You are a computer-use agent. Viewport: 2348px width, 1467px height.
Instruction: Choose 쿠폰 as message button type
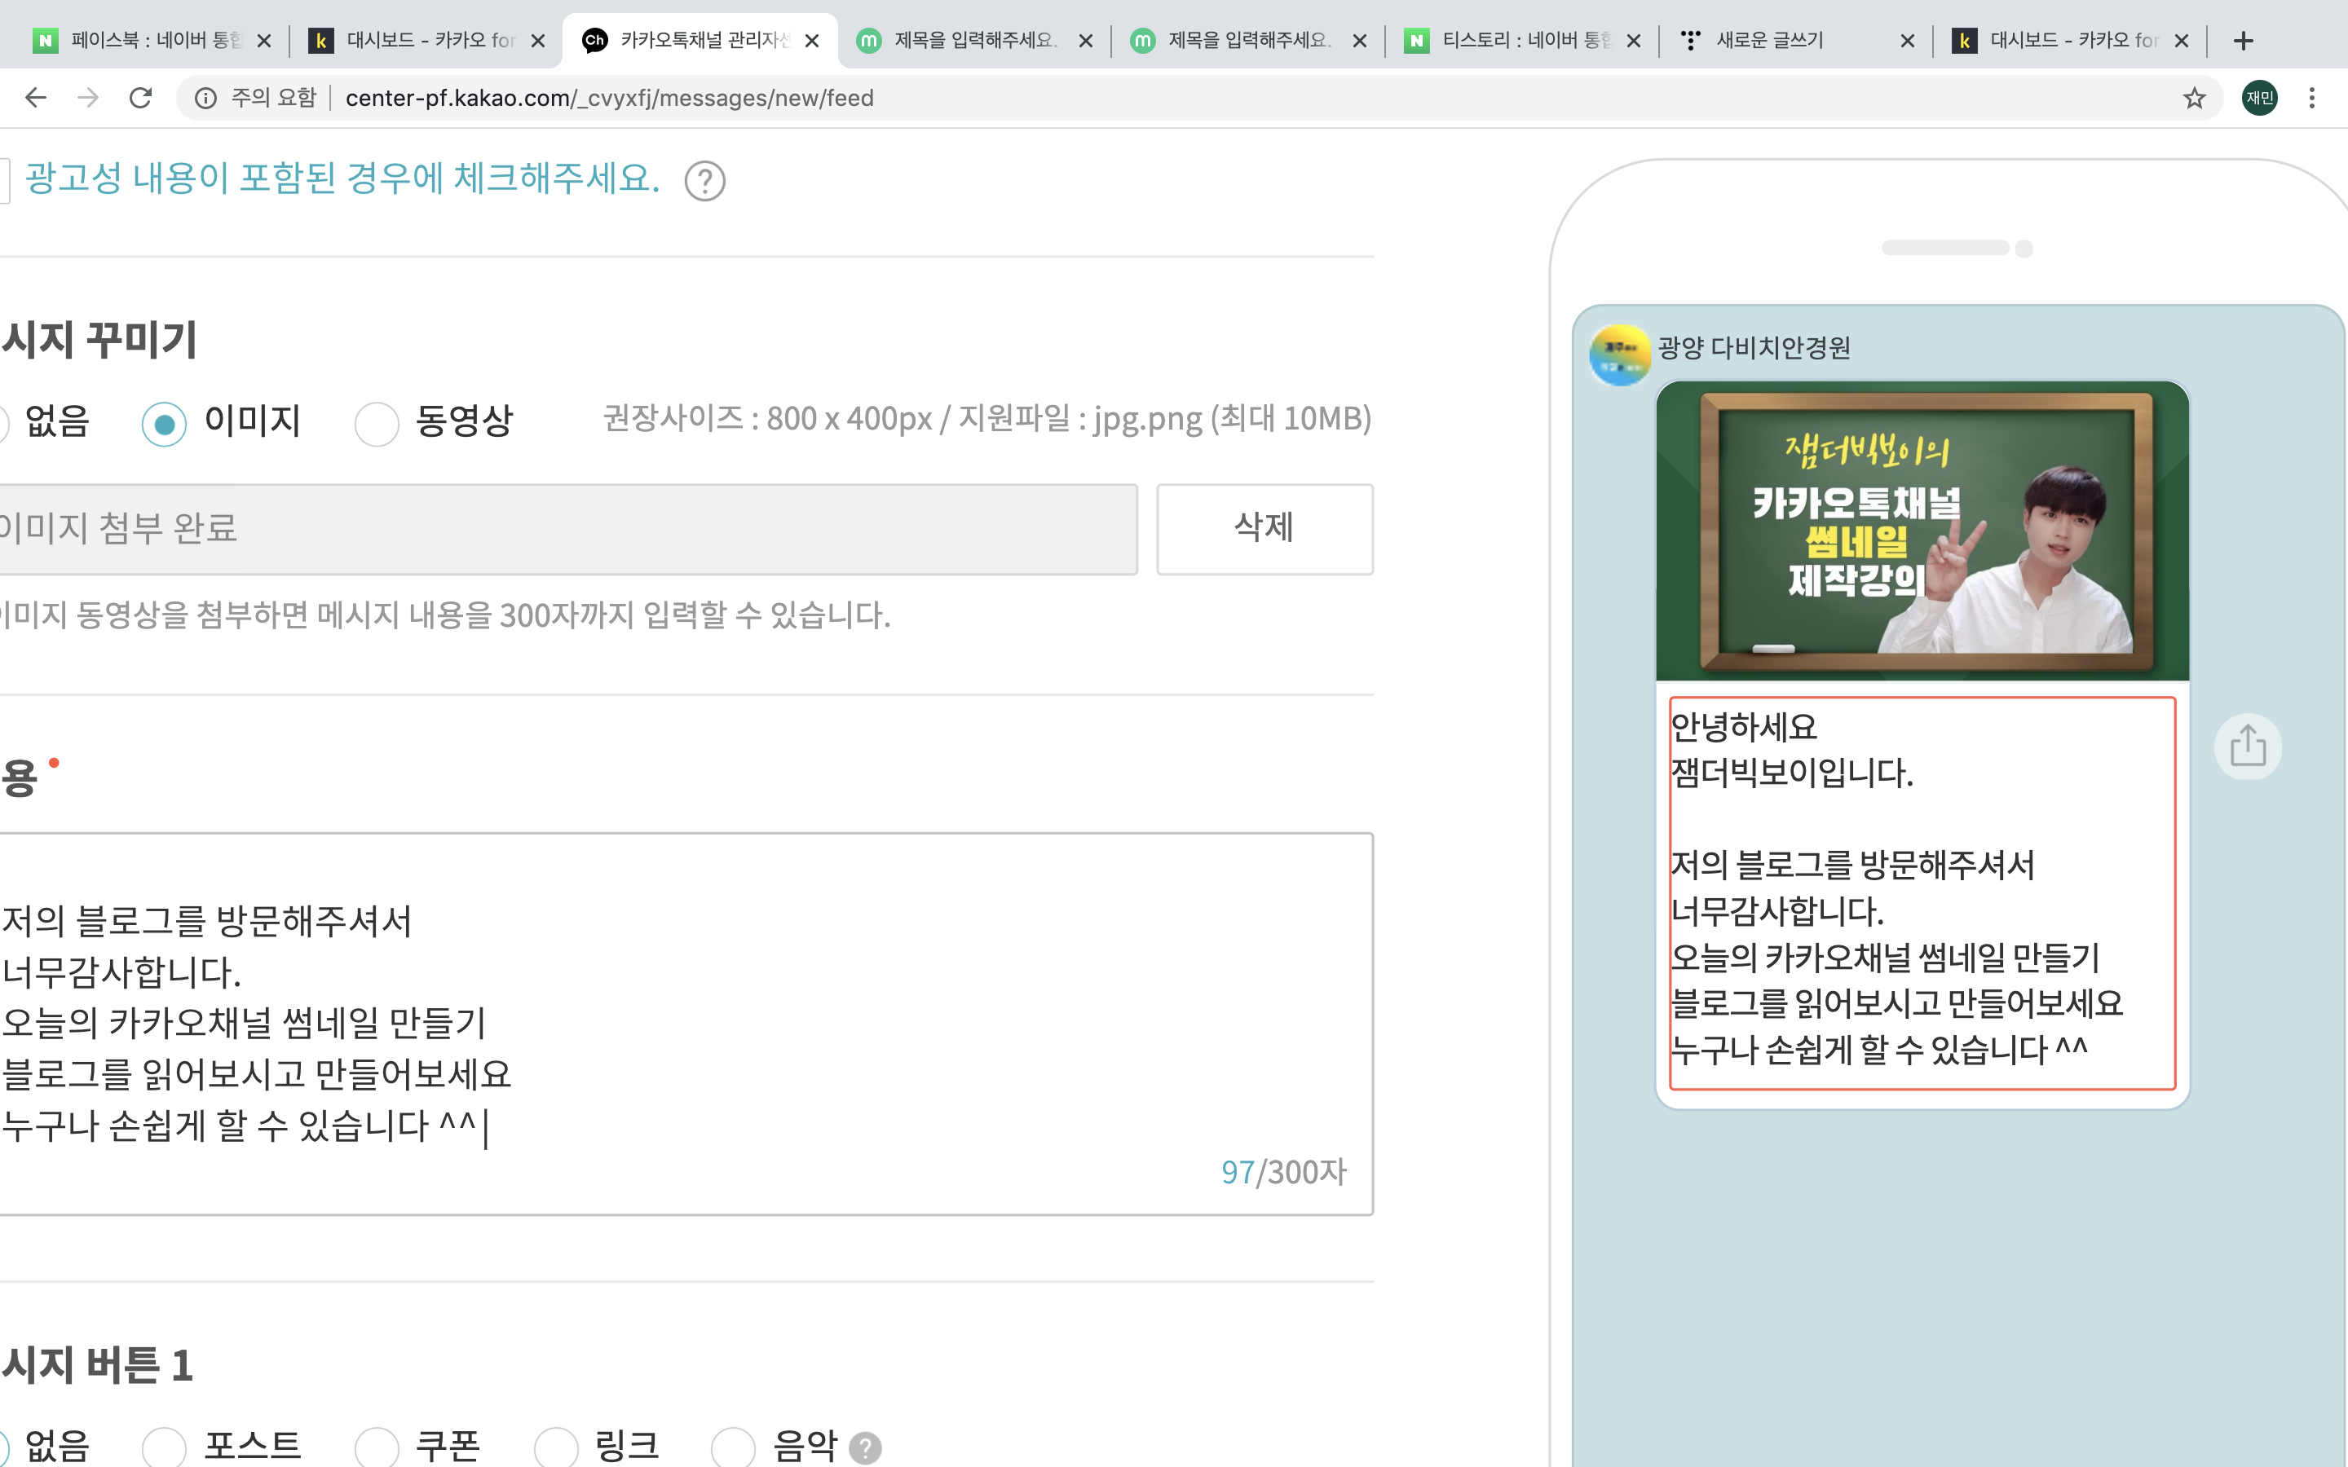pos(377,1447)
